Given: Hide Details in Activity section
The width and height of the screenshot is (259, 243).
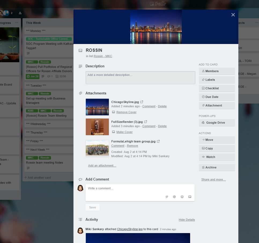Looking at the screenshot, I should coord(187,220).
